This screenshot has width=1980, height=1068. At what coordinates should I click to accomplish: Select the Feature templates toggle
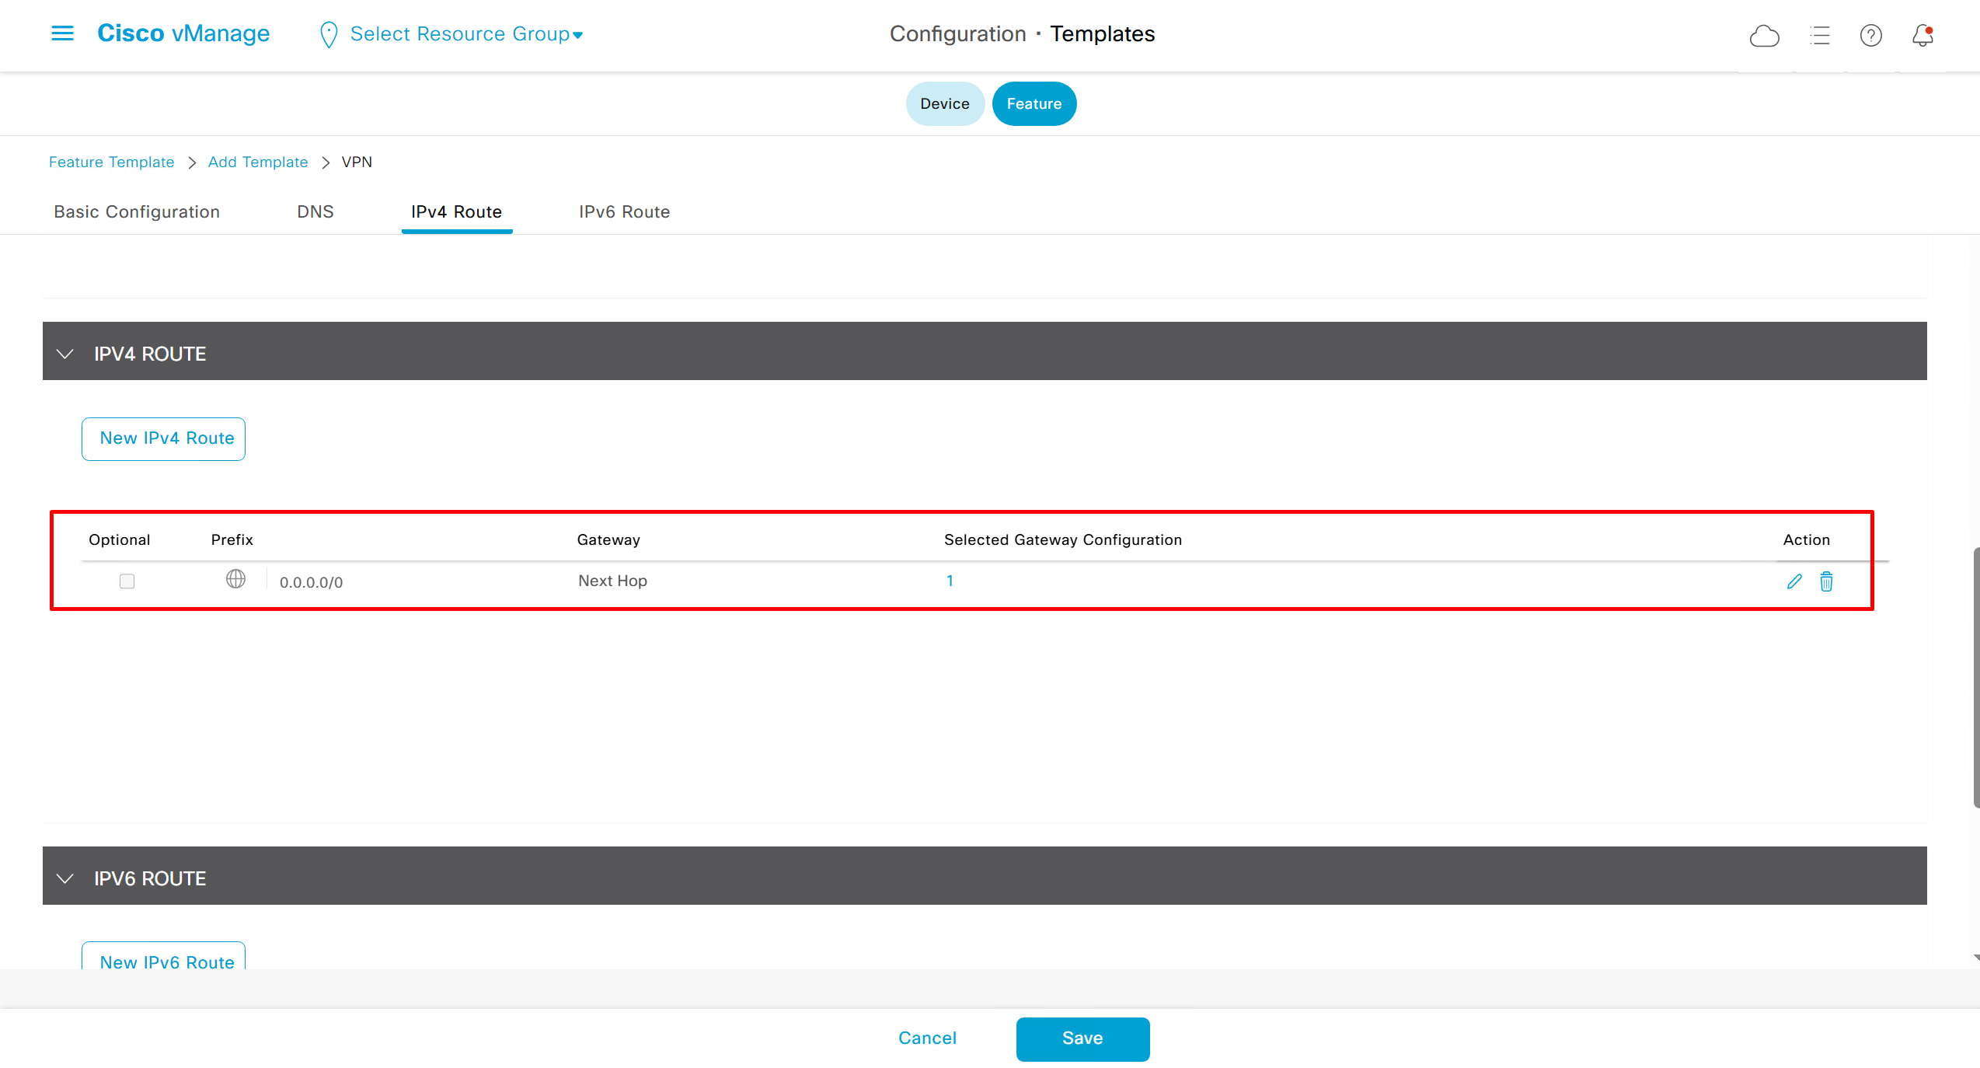[x=1034, y=103]
